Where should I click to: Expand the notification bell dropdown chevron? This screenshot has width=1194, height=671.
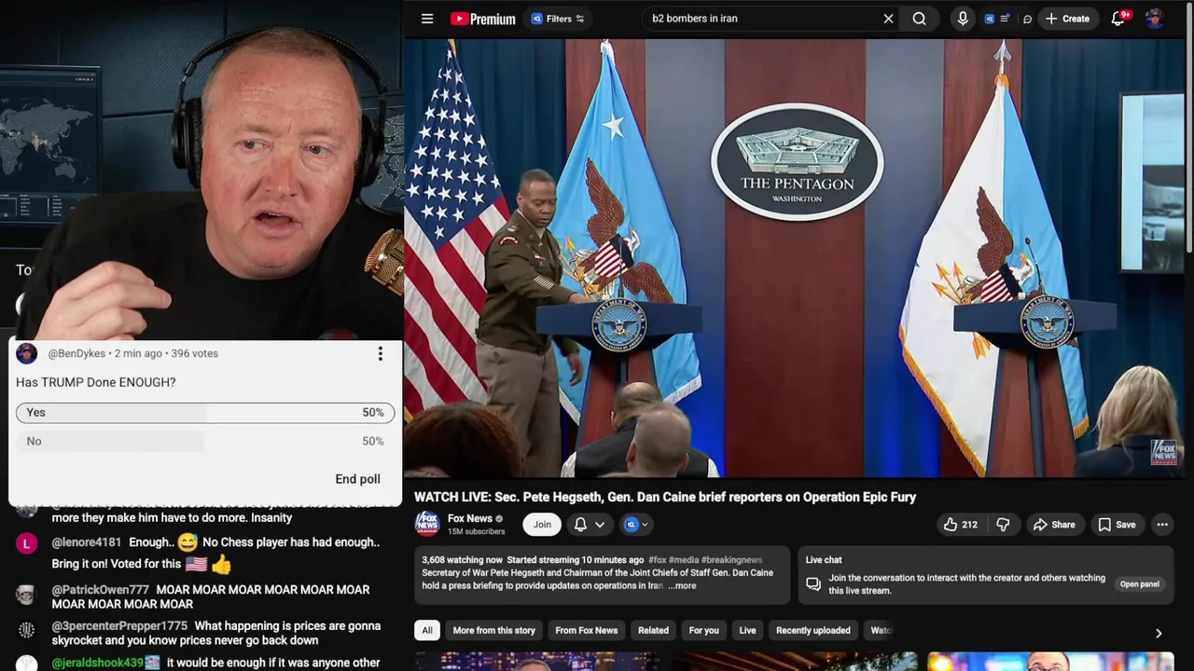click(x=600, y=525)
